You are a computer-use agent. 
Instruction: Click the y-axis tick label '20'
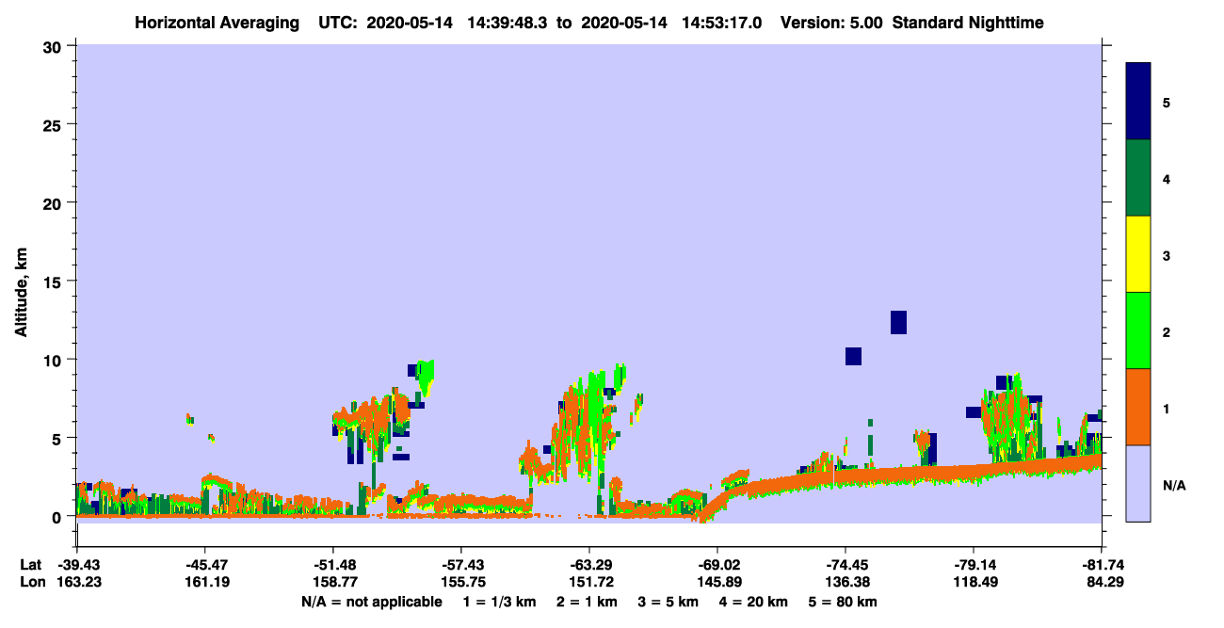coord(55,202)
